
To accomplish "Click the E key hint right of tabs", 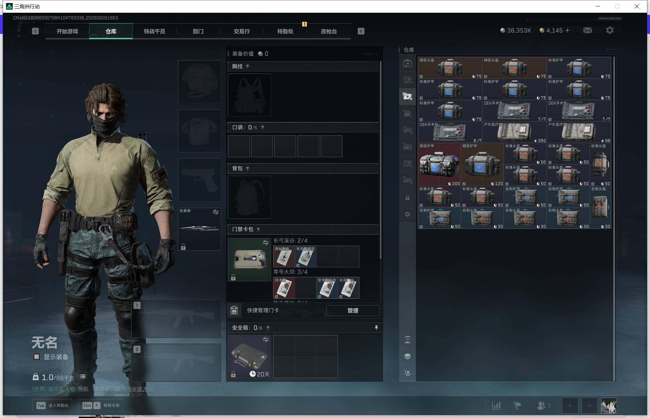I will pyautogui.click(x=361, y=31).
